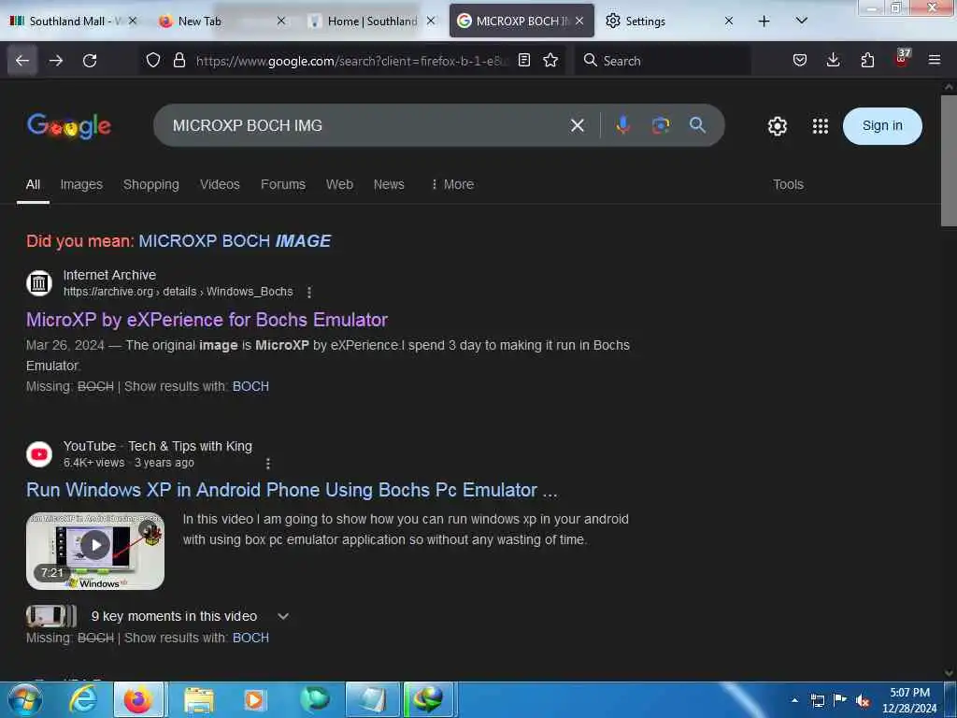
Task: View site security via padlock icon
Action: [179, 61]
